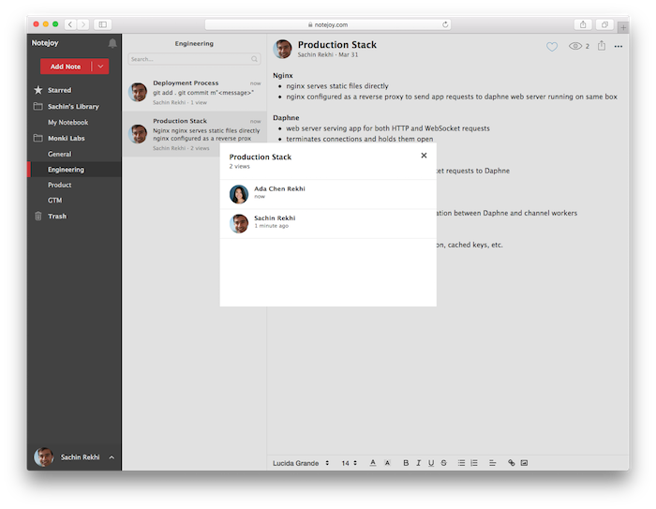Apply a numbered list

coord(474,463)
